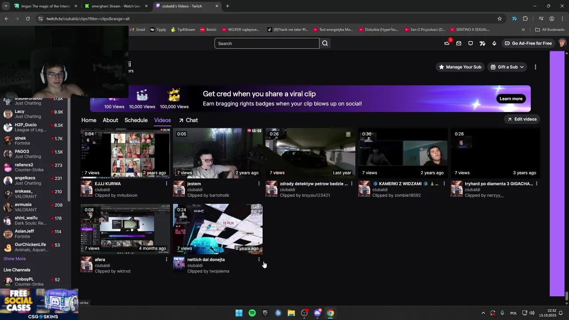Open the Chrome tab search dropdown
569x320 pixels.
pos(6,6)
